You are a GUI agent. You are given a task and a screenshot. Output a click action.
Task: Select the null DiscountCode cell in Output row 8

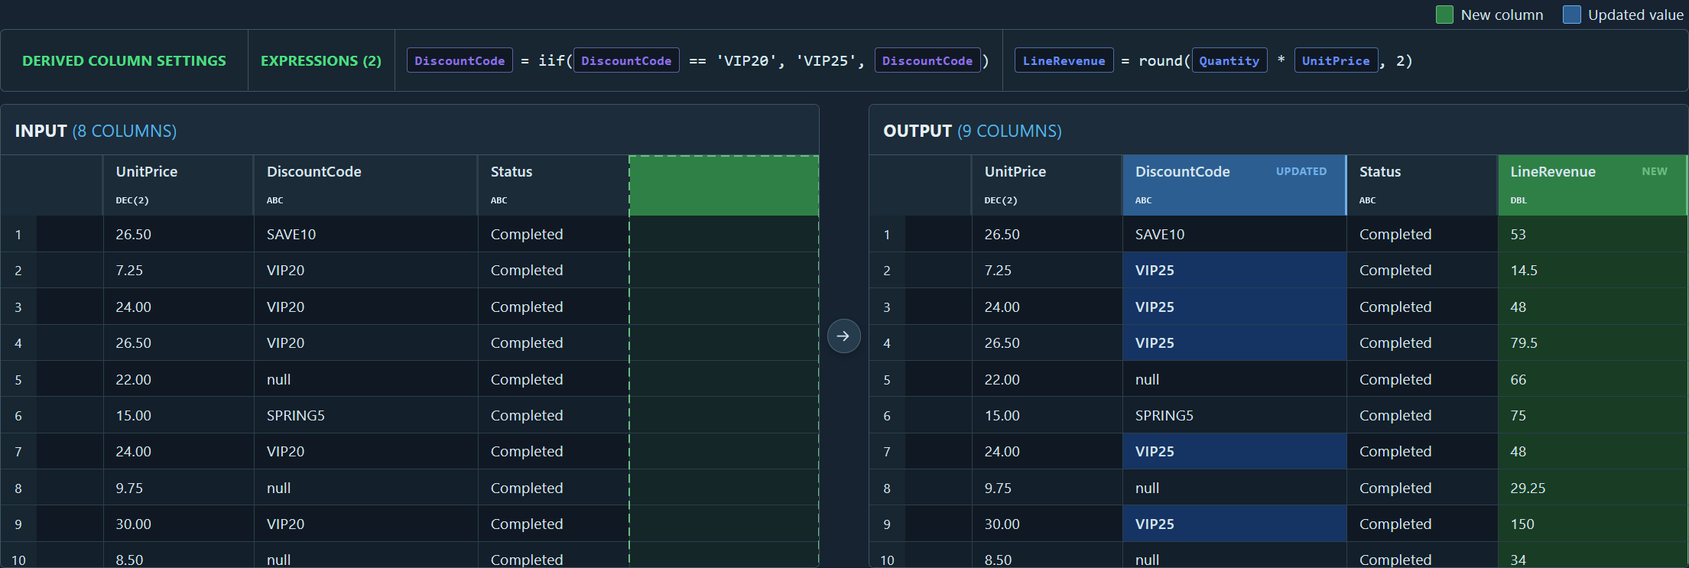tap(1234, 488)
